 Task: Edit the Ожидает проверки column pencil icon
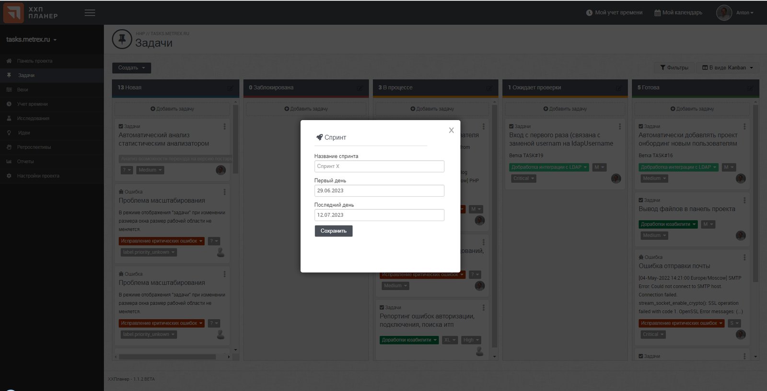click(x=619, y=88)
